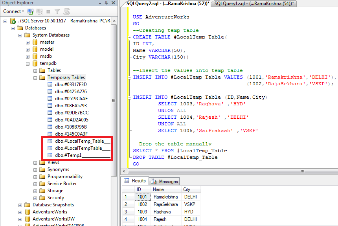Collapse the CREATE TABLE code block

click(129, 37)
